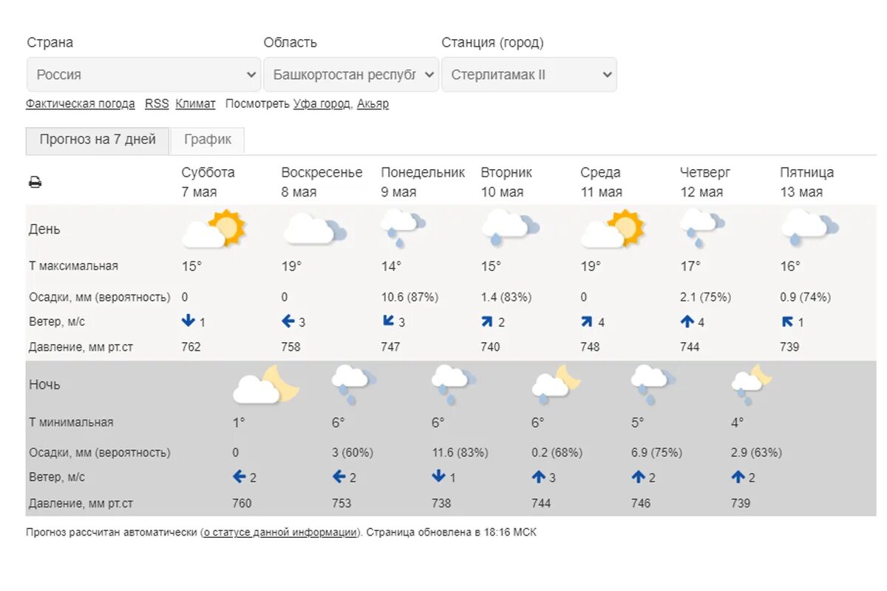Select the Прогноз на 7 дней tab
This screenshot has width=887, height=591.
click(98, 140)
